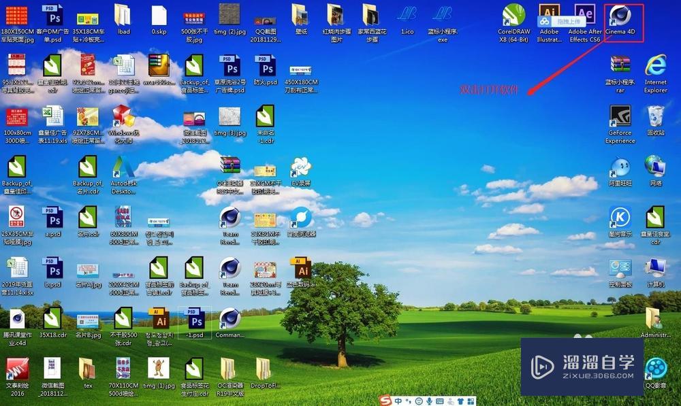Select the 文泰刻绘 2016 shortcut

[17, 377]
